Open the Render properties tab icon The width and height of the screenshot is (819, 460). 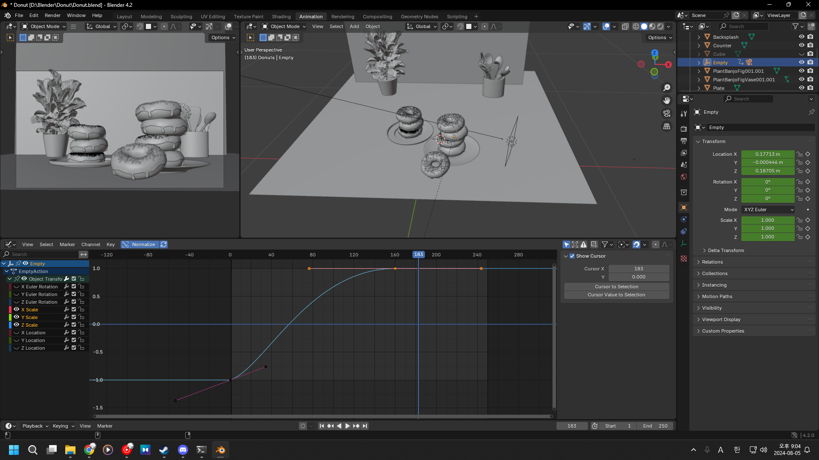tap(684, 129)
